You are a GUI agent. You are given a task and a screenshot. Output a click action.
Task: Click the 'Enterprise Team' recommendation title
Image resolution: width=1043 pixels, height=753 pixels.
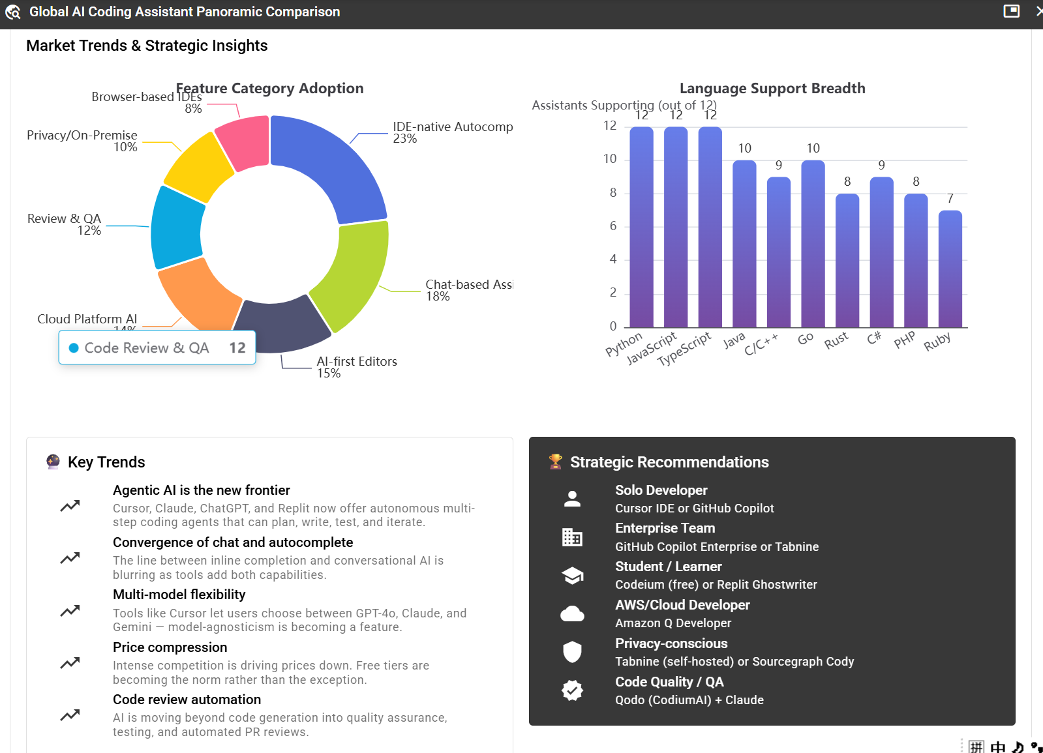point(665,528)
